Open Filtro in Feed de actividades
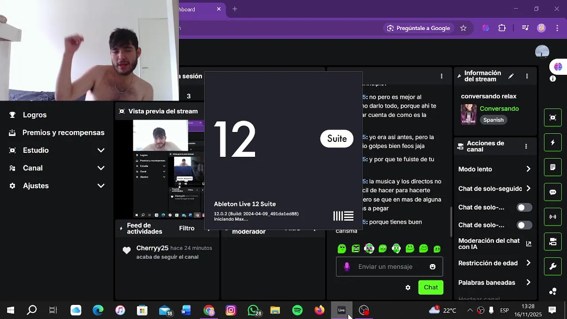The width and height of the screenshot is (567, 319). coord(186,228)
